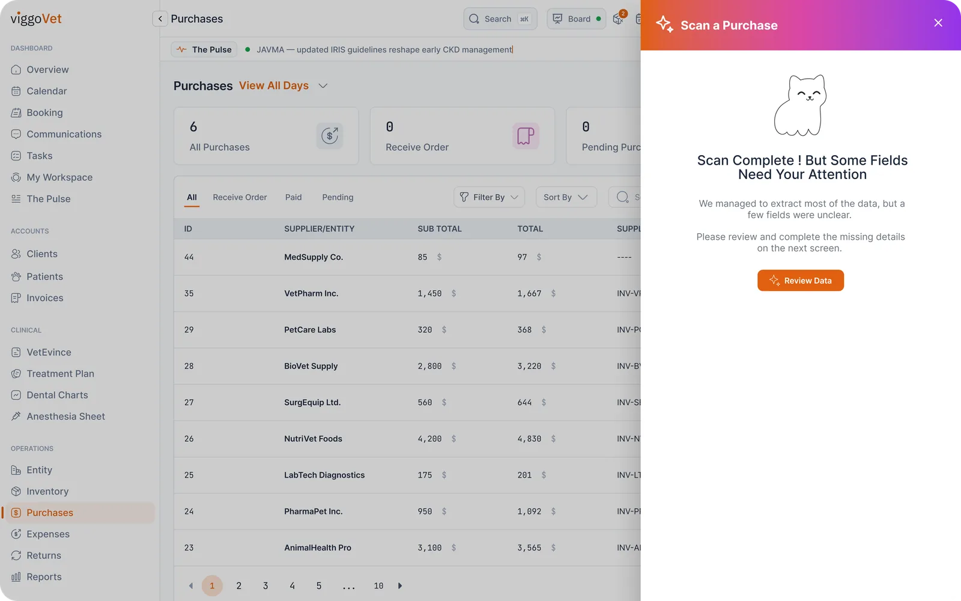The height and width of the screenshot is (601, 961).
Task: Switch to the Pending tab
Action: click(338, 198)
